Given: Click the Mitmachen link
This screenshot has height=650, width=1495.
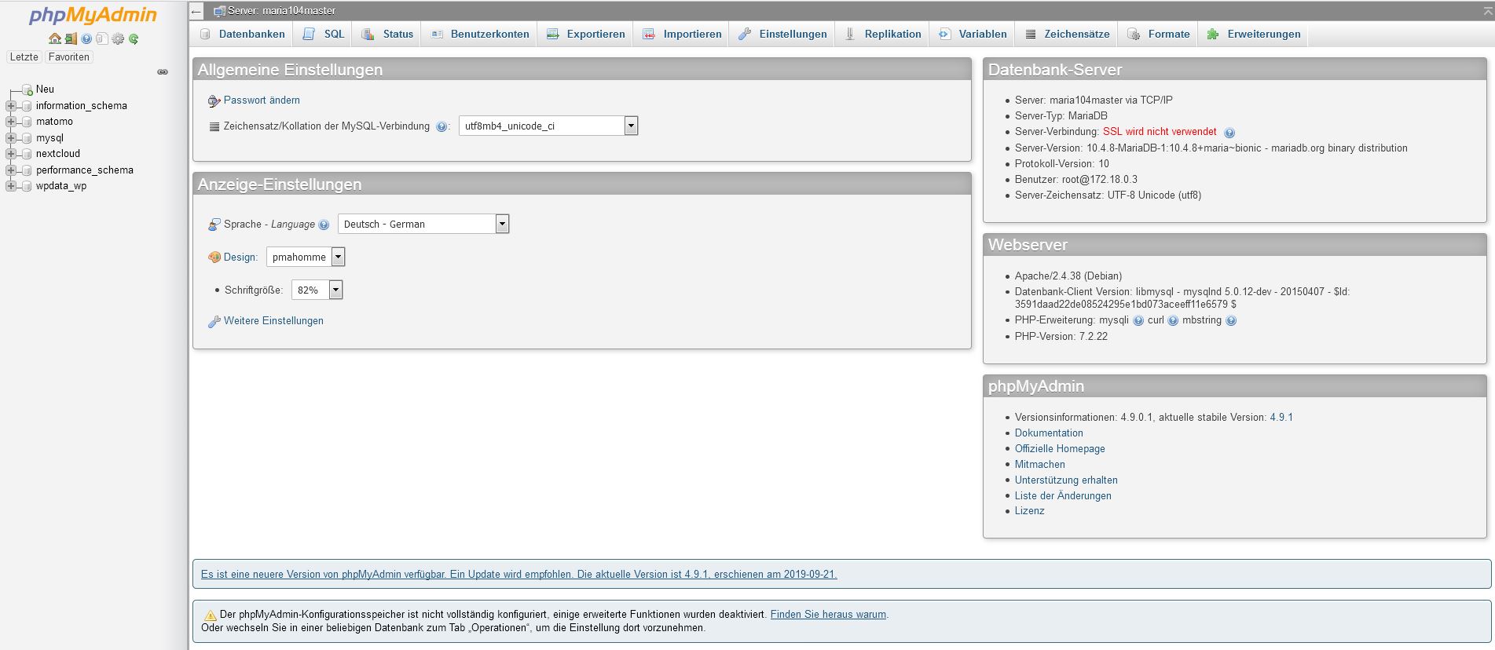Looking at the screenshot, I should (1040, 465).
